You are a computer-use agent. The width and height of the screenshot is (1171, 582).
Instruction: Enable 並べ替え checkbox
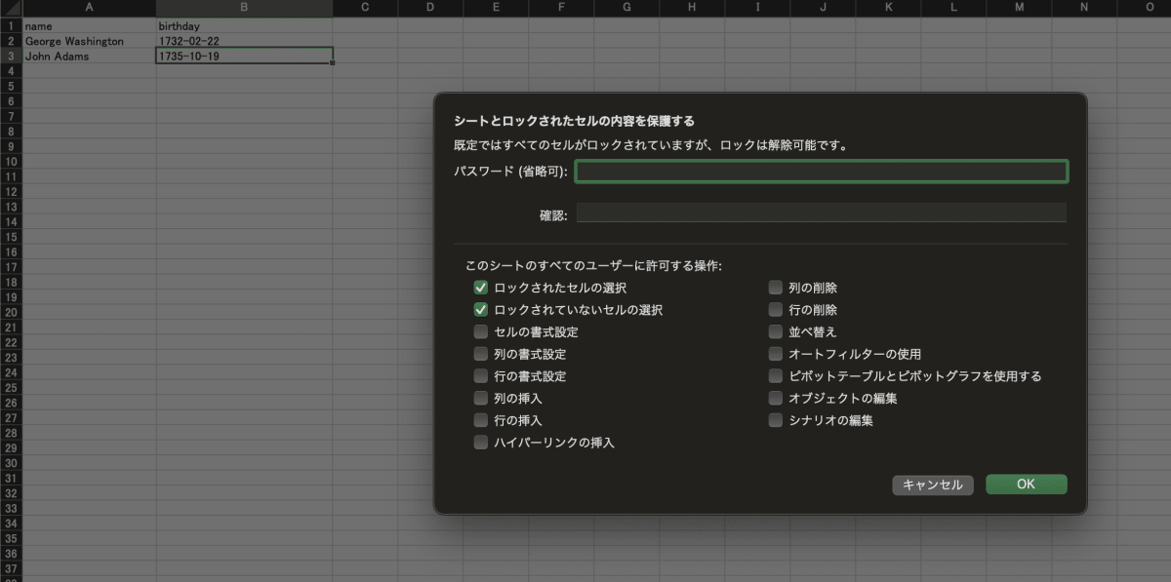click(x=775, y=331)
